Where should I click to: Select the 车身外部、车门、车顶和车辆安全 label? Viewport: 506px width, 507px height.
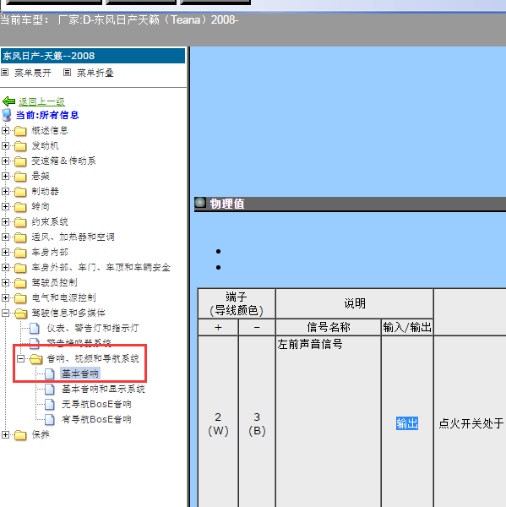101,267
